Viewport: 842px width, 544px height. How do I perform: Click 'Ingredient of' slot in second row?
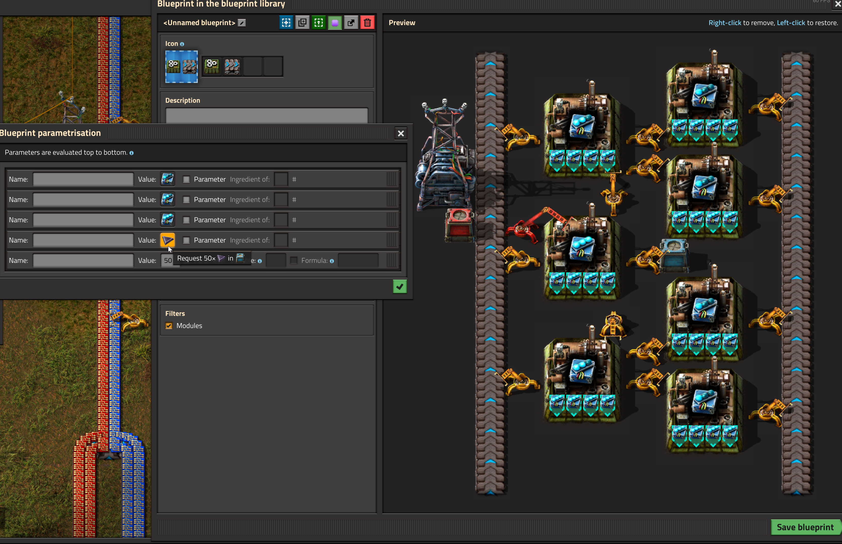tap(281, 200)
